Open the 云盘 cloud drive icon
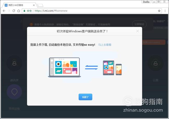Image resolution: width=169 pixels, height=119 pixels. click(x=155, y=63)
